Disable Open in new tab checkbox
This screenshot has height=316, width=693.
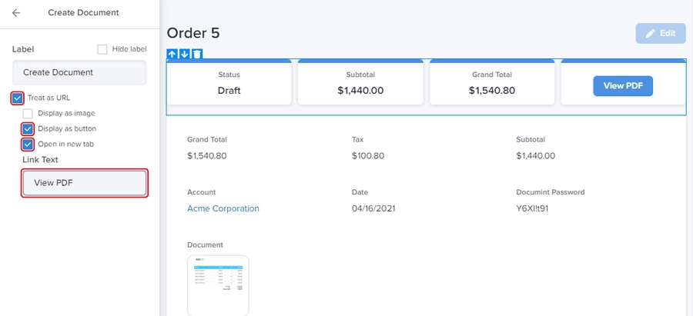(x=28, y=144)
